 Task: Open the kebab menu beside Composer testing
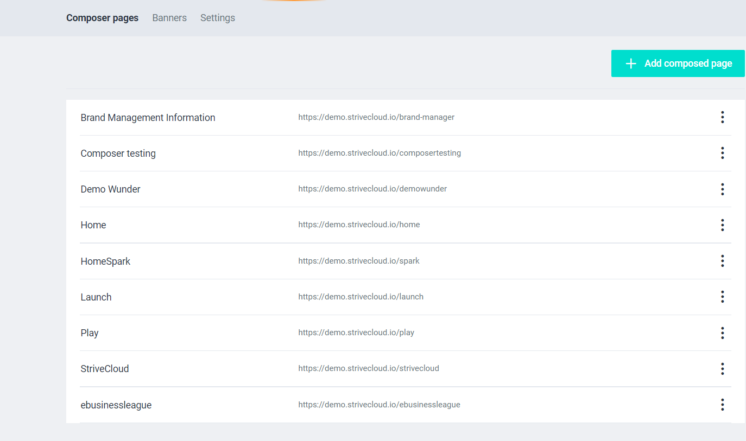coord(723,153)
